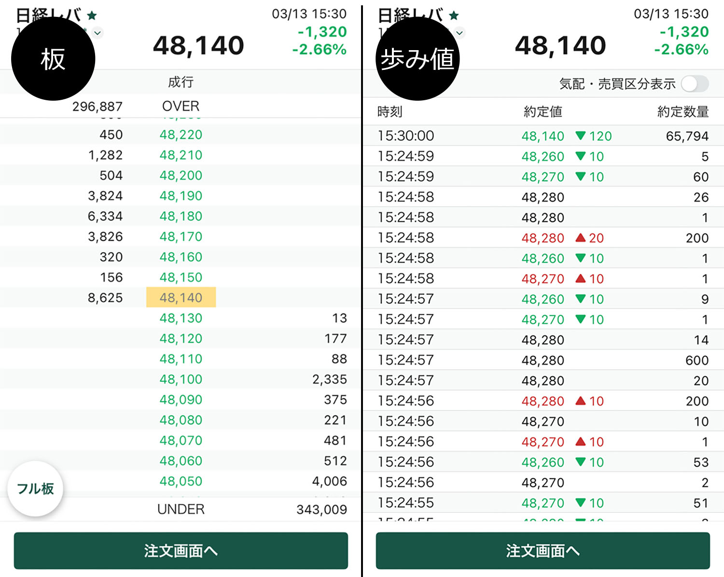Expand the stock chevron in the 歩み値 panel

pos(460,33)
